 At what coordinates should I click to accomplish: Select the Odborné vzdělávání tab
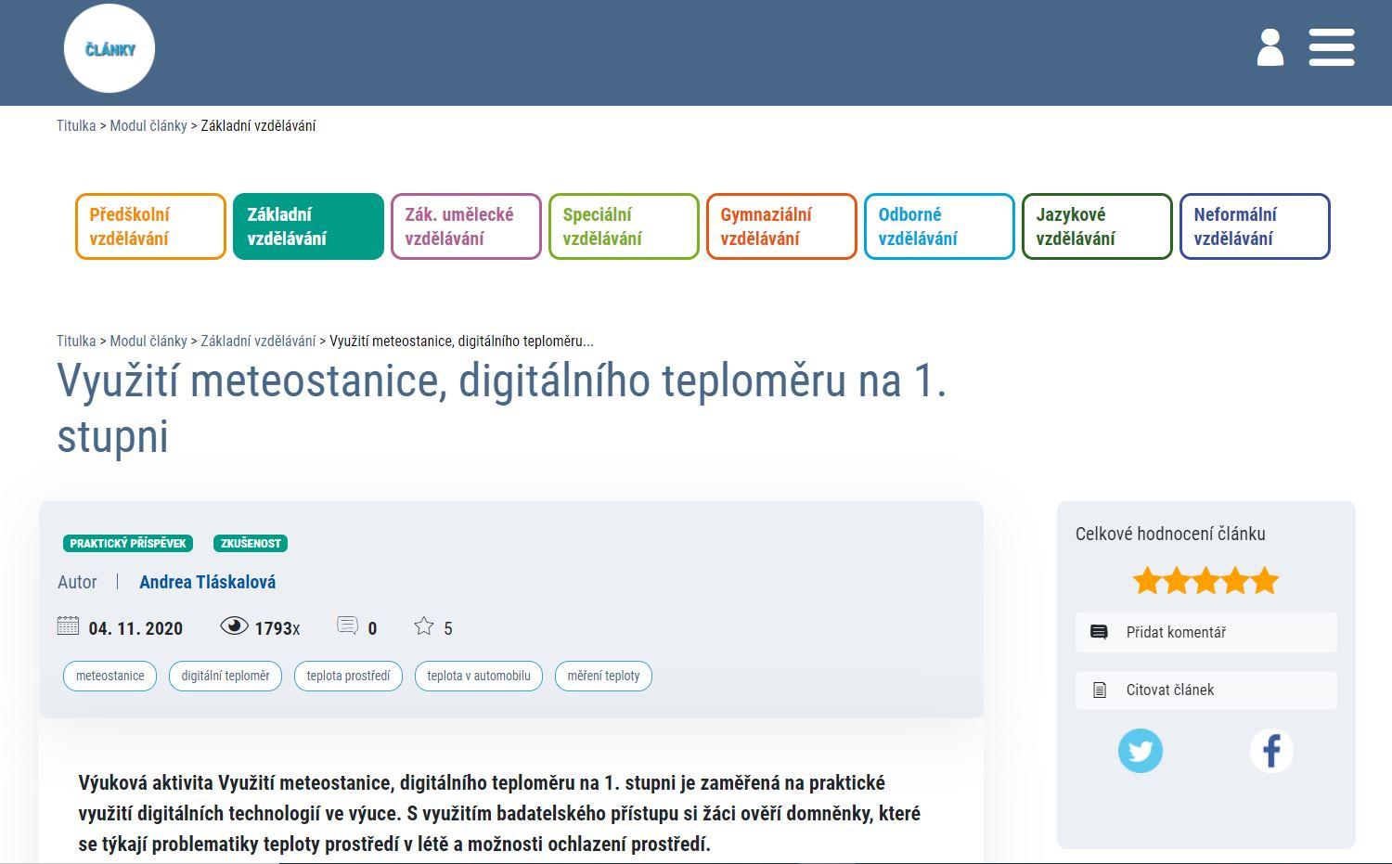click(939, 226)
